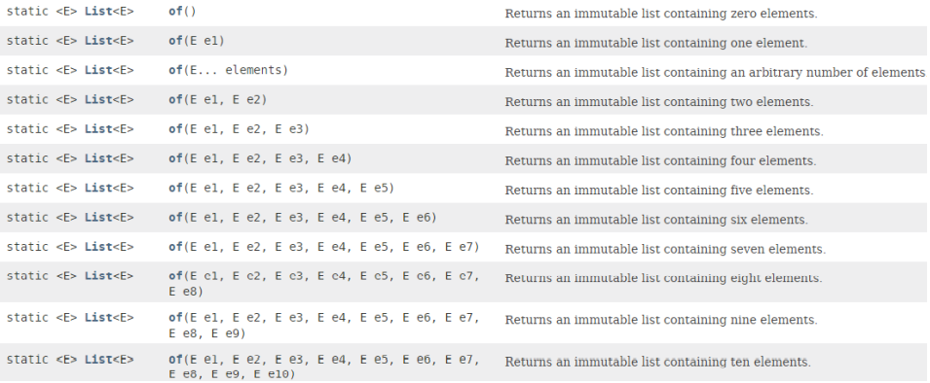This screenshot has width=930, height=383.
Task: Open the six-element of method link
Action: point(175,217)
